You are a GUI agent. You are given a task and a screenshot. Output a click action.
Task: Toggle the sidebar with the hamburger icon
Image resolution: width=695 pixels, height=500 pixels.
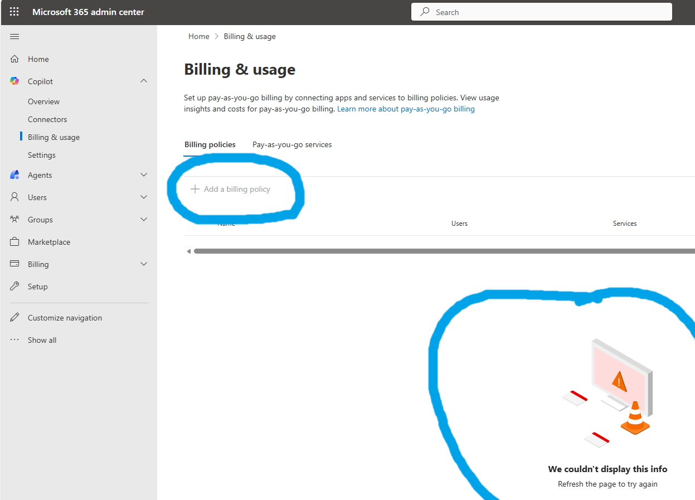(x=14, y=36)
